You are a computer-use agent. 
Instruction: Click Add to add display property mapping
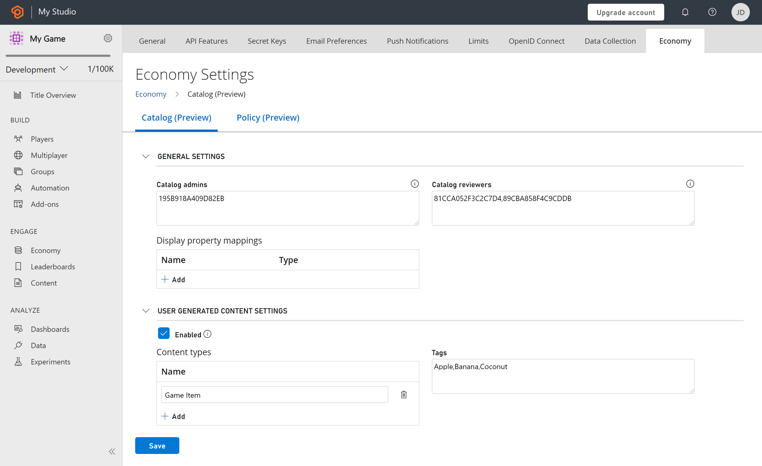(173, 279)
